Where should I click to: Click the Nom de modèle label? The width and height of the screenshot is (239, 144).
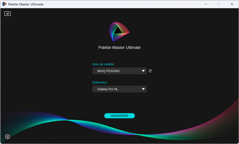(x=103, y=64)
